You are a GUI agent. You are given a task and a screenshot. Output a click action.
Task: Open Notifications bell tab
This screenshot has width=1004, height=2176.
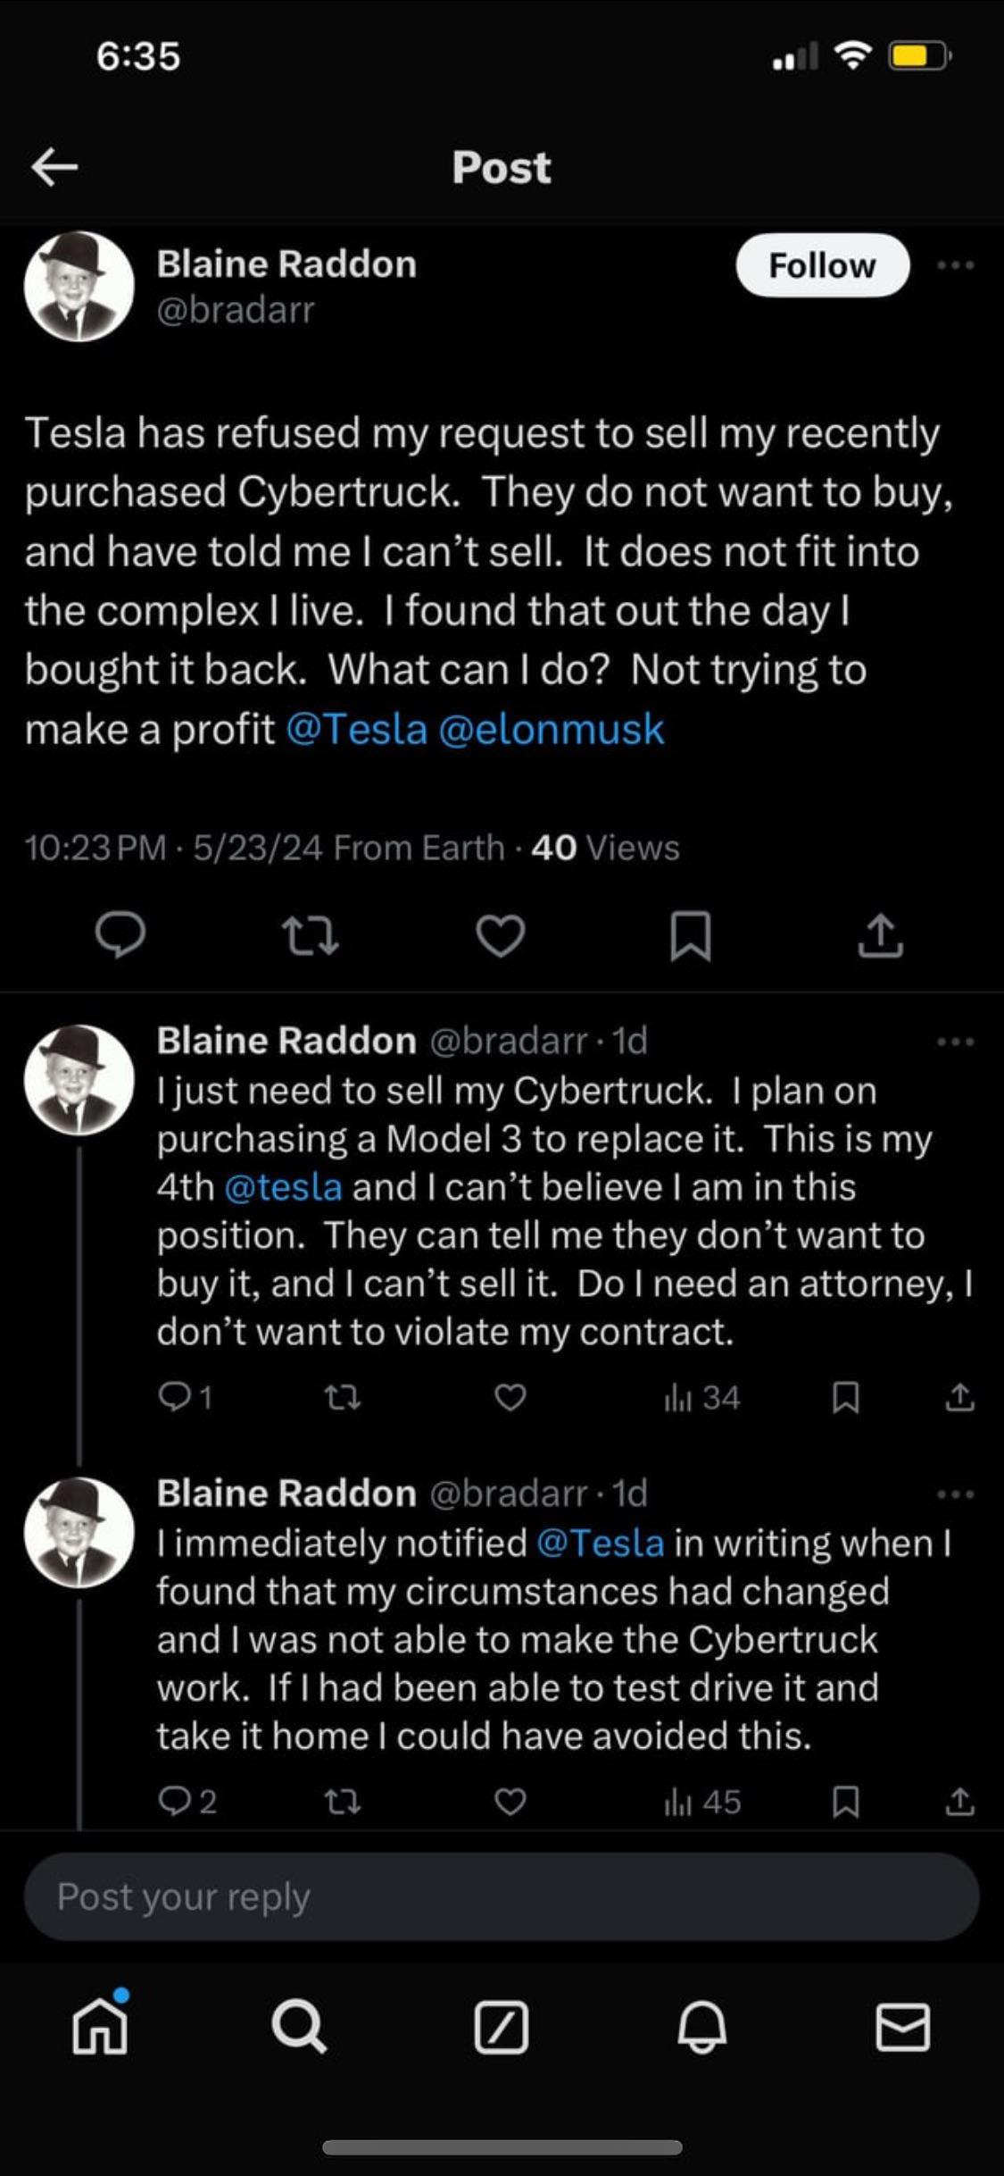click(x=701, y=2027)
